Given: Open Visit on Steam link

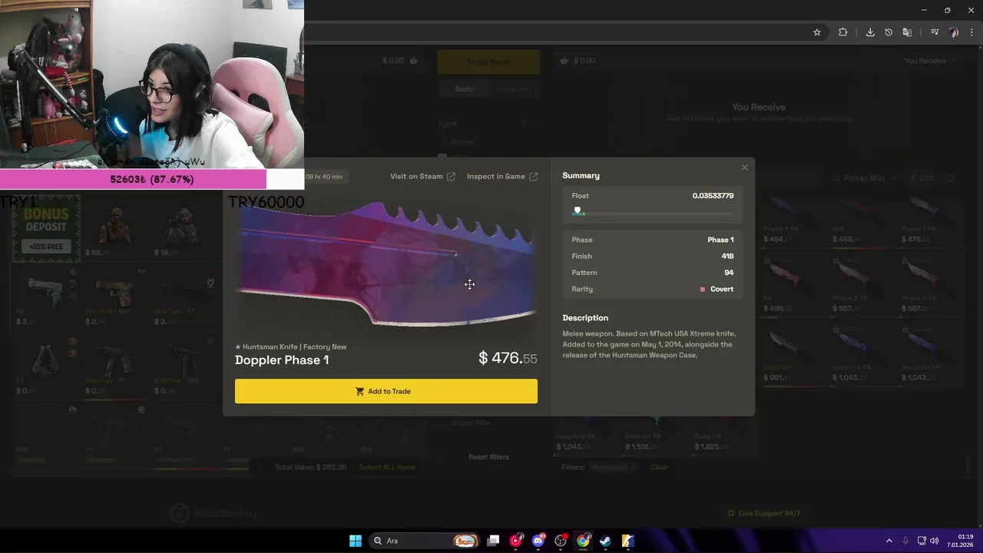Looking at the screenshot, I should (416, 177).
